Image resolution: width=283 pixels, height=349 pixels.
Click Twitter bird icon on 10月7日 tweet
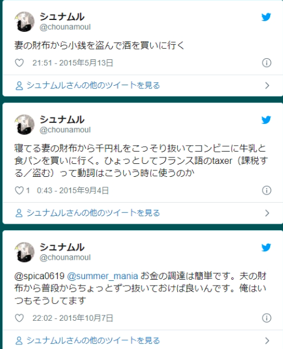click(266, 247)
